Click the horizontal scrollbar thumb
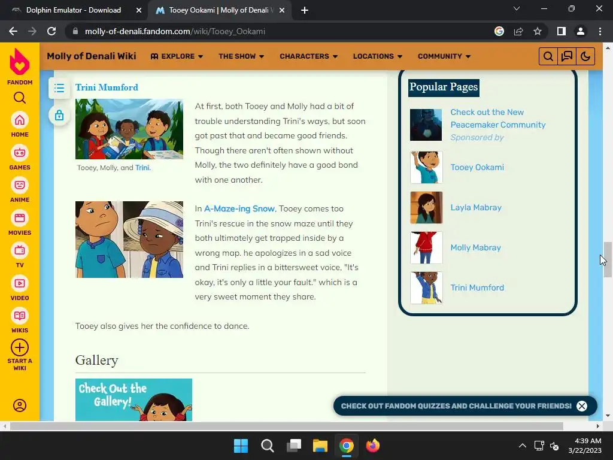The height and width of the screenshot is (460, 613). click(x=286, y=426)
